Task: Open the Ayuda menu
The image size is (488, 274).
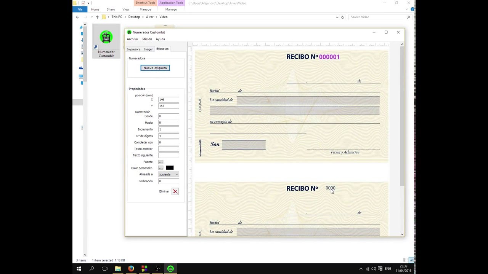Action: [x=160, y=39]
